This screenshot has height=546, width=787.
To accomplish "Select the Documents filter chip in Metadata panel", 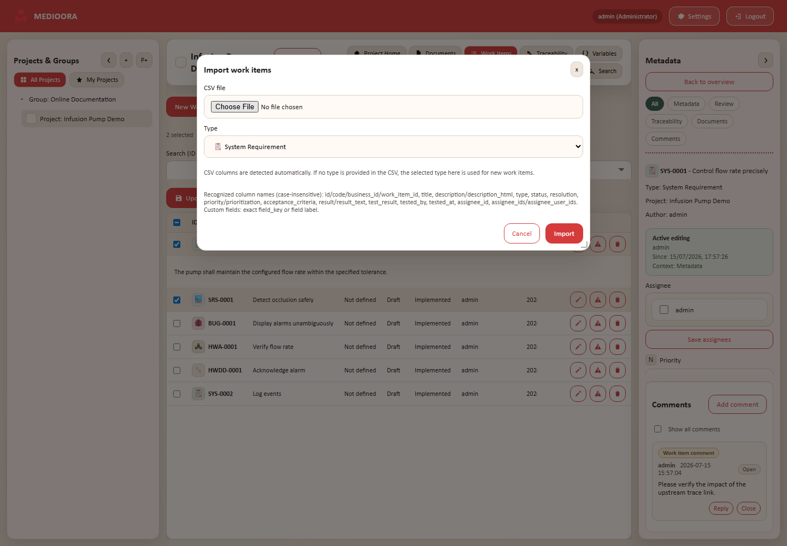I will pyautogui.click(x=712, y=121).
